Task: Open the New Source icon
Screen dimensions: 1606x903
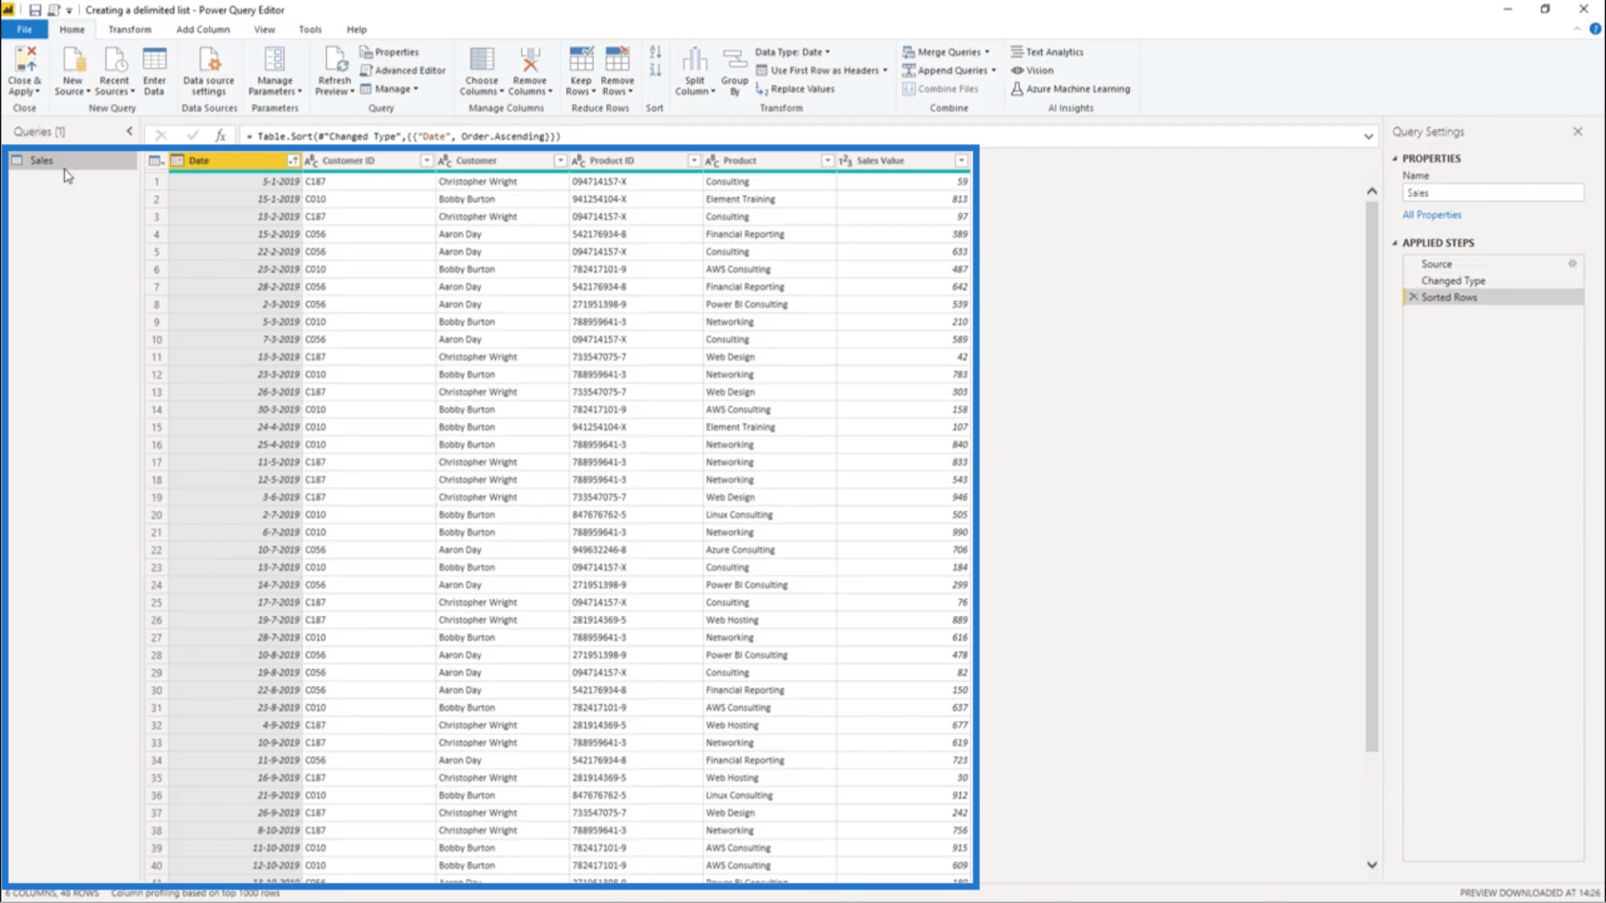Action: pyautogui.click(x=73, y=61)
